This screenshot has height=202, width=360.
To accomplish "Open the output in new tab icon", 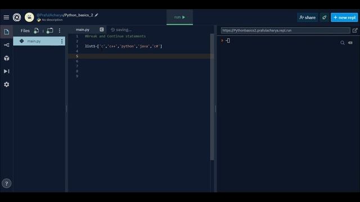I will [x=355, y=30].
